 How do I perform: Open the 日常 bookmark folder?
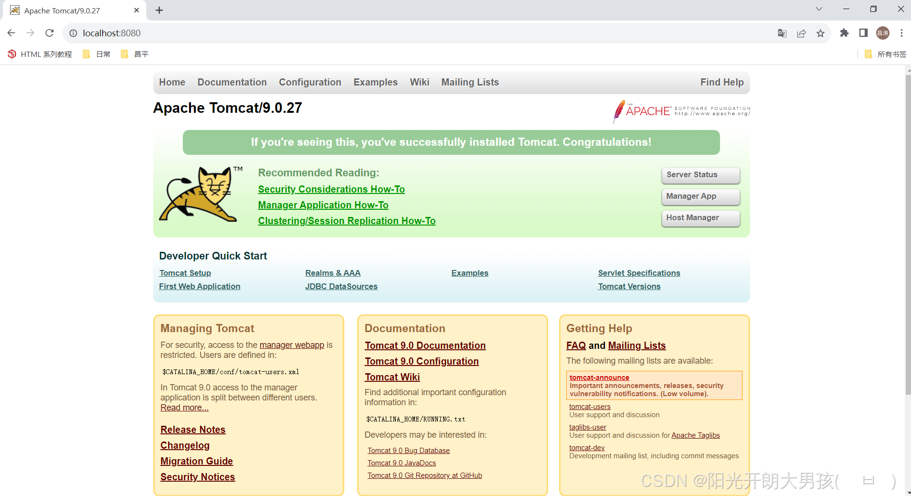coord(96,54)
